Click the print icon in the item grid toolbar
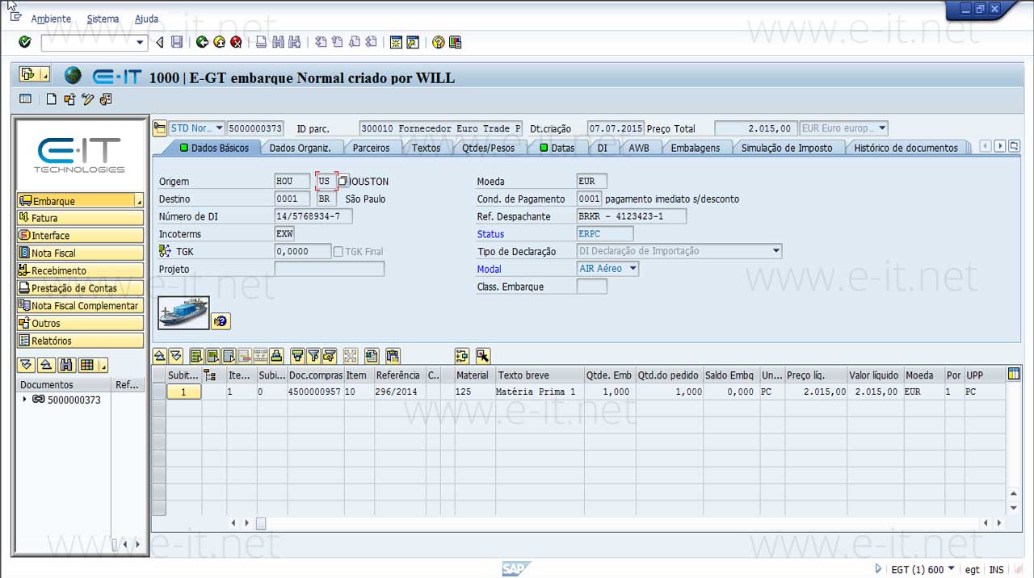Image resolution: width=1034 pixels, height=578 pixels. click(x=276, y=355)
